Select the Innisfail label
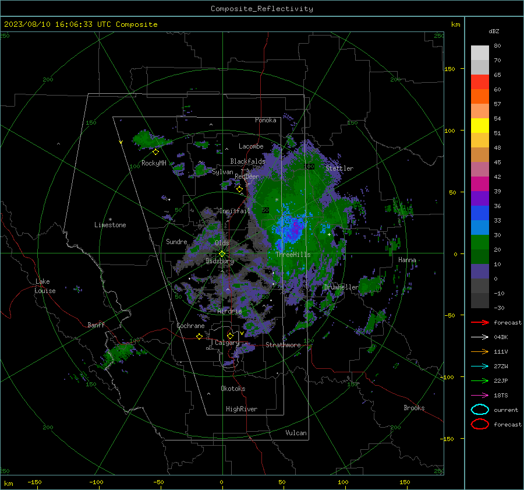Screen dimensions: 524x490 pos(235,211)
